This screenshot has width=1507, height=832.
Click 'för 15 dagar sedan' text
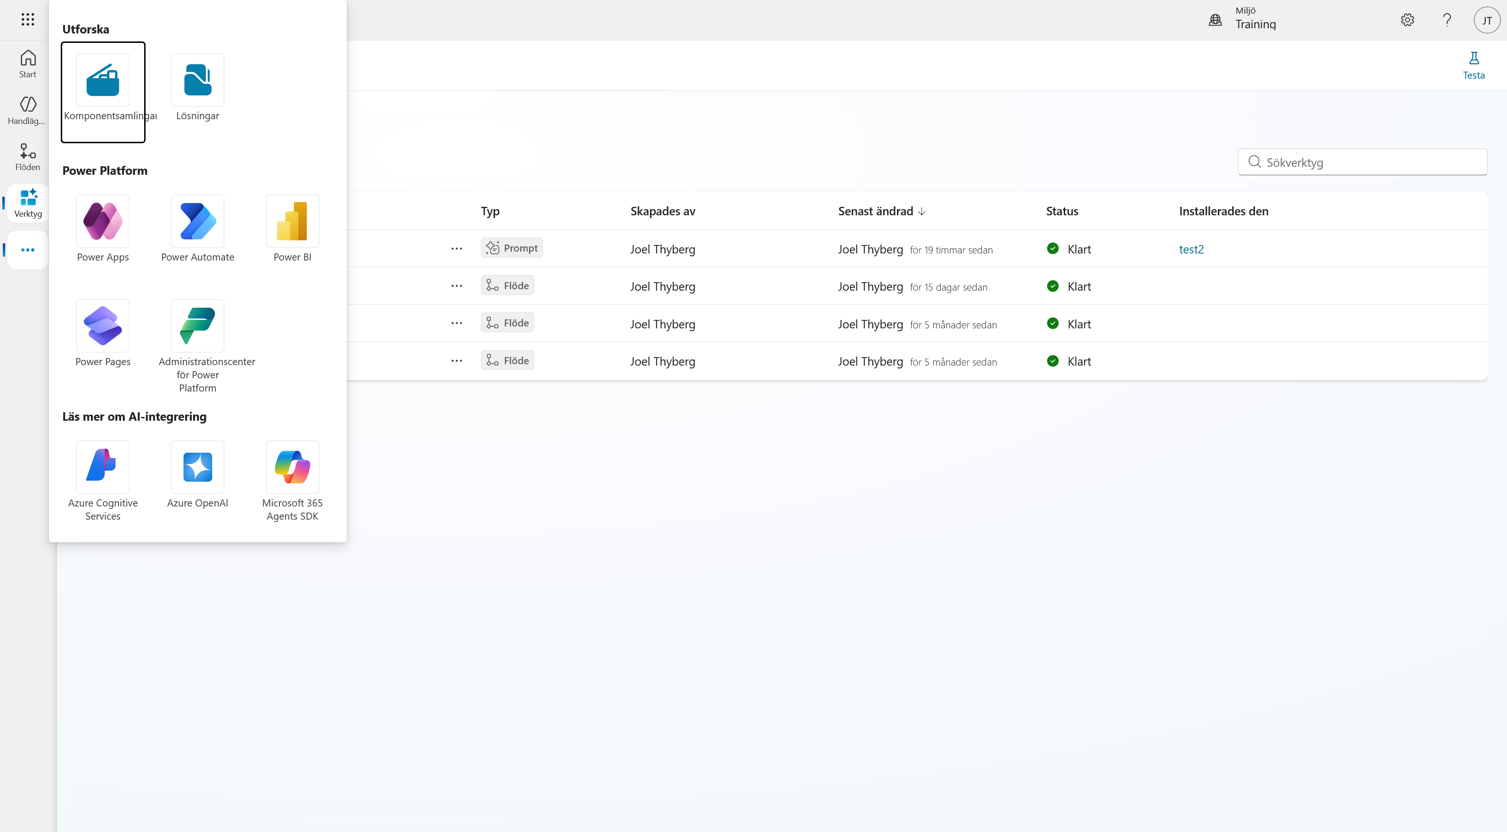pos(948,287)
